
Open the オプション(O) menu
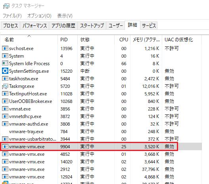39,16
